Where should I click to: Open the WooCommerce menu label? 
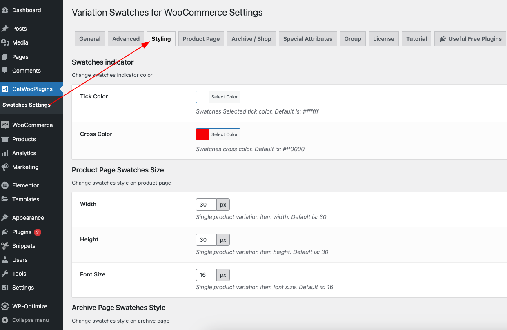[33, 125]
